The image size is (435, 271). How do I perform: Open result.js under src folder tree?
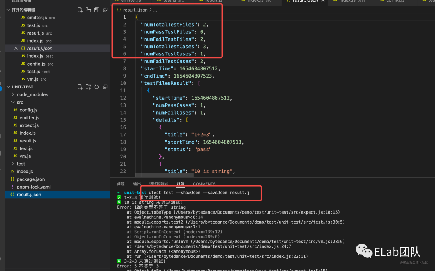tap(58, 141)
